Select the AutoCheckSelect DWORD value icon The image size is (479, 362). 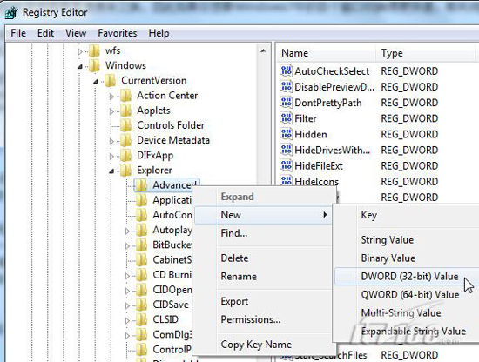click(x=287, y=70)
